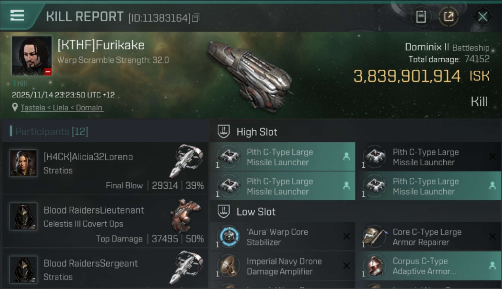Click the 'Aura' Warp Core Stabilizer icon
Viewport: 502px width, 289px height.
tap(229, 237)
